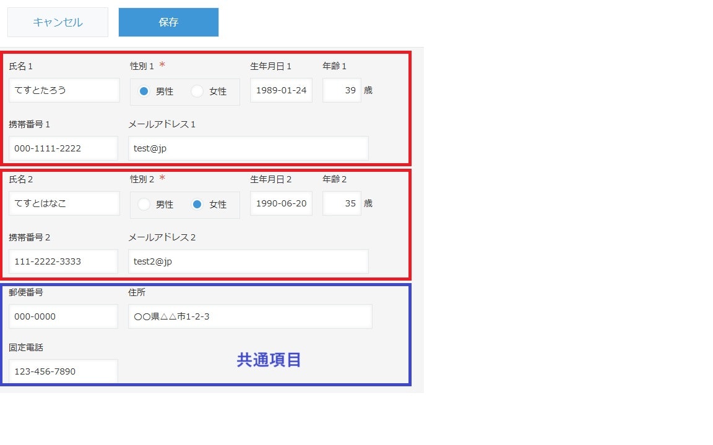Select 男性 radio for 性別2
Viewport: 713px width, 445px height.
pyautogui.click(x=144, y=205)
